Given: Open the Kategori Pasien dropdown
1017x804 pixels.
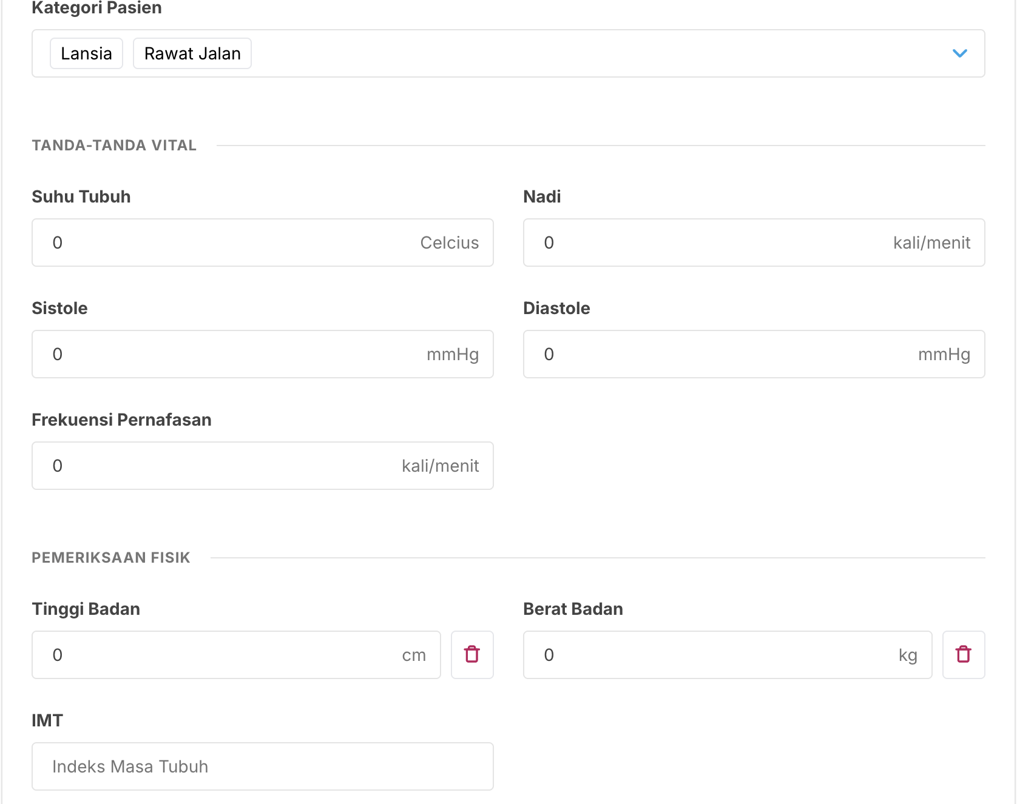Looking at the screenshot, I should (x=961, y=53).
